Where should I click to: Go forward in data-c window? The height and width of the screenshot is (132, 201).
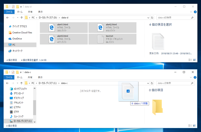tap(13, 83)
